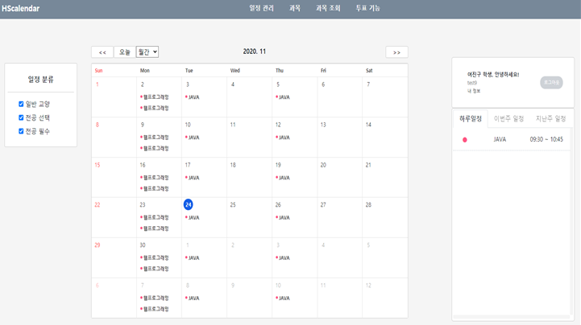Open the 과목 조회 menu
This screenshot has height=325, width=581.
pyautogui.click(x=328, y=8)
